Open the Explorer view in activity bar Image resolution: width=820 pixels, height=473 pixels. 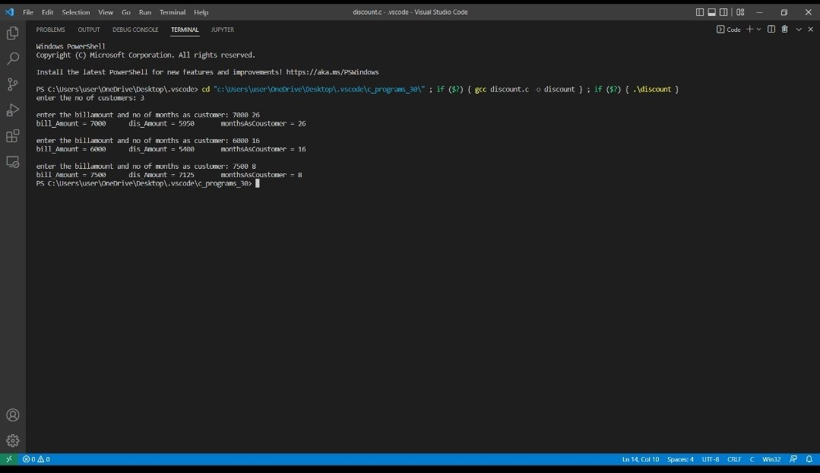13,33
